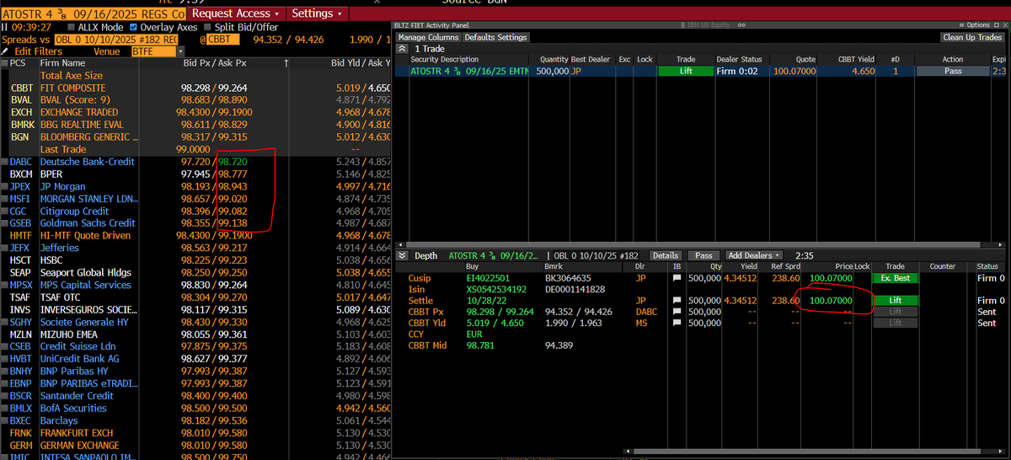1011x460 pixels.
Task: Open the UniCredit Bank AG firm link
Action: (79, 358)
